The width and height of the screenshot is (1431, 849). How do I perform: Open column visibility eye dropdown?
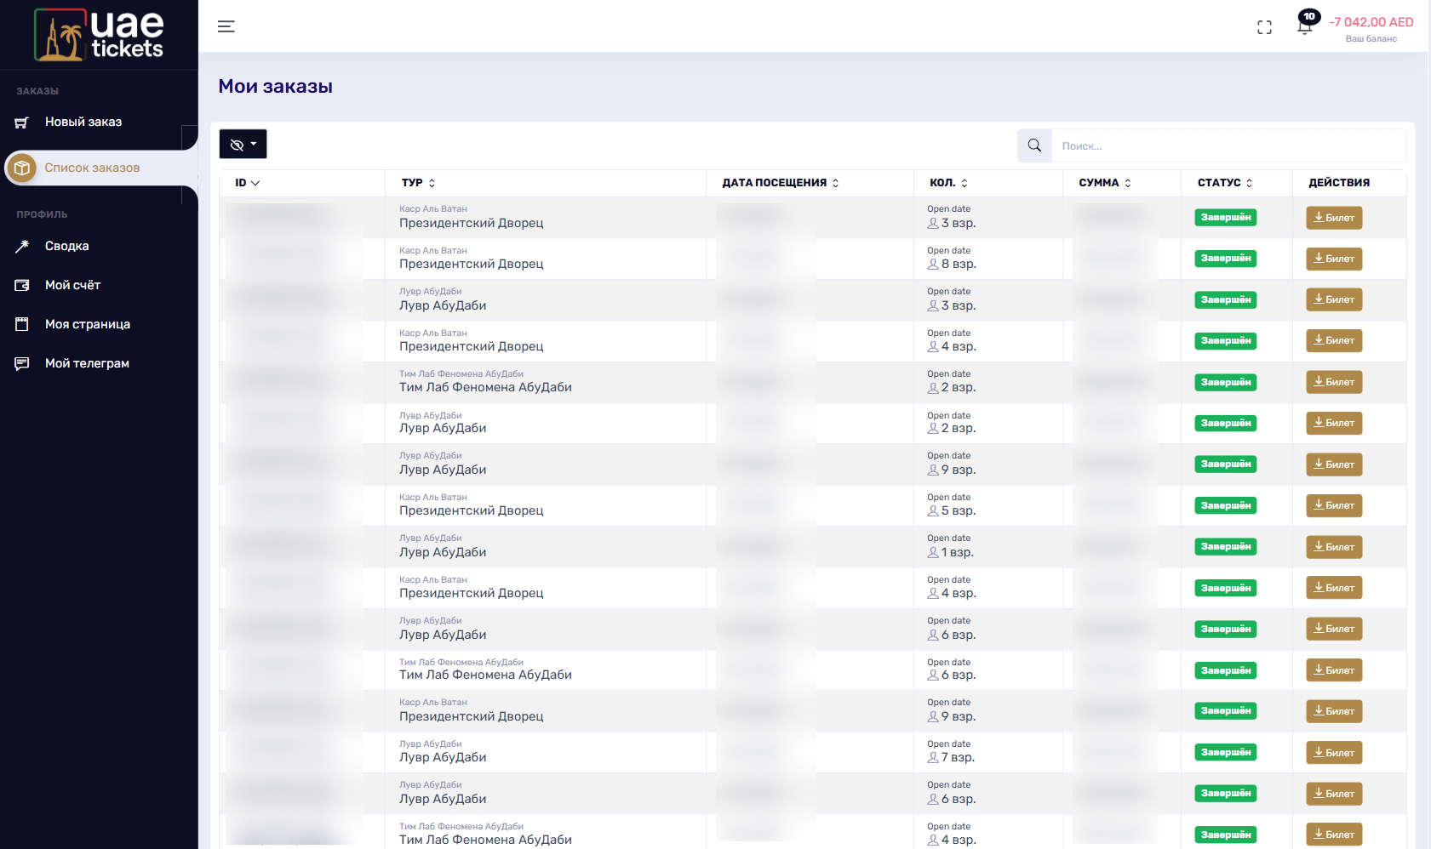click(x=243, y=145)
